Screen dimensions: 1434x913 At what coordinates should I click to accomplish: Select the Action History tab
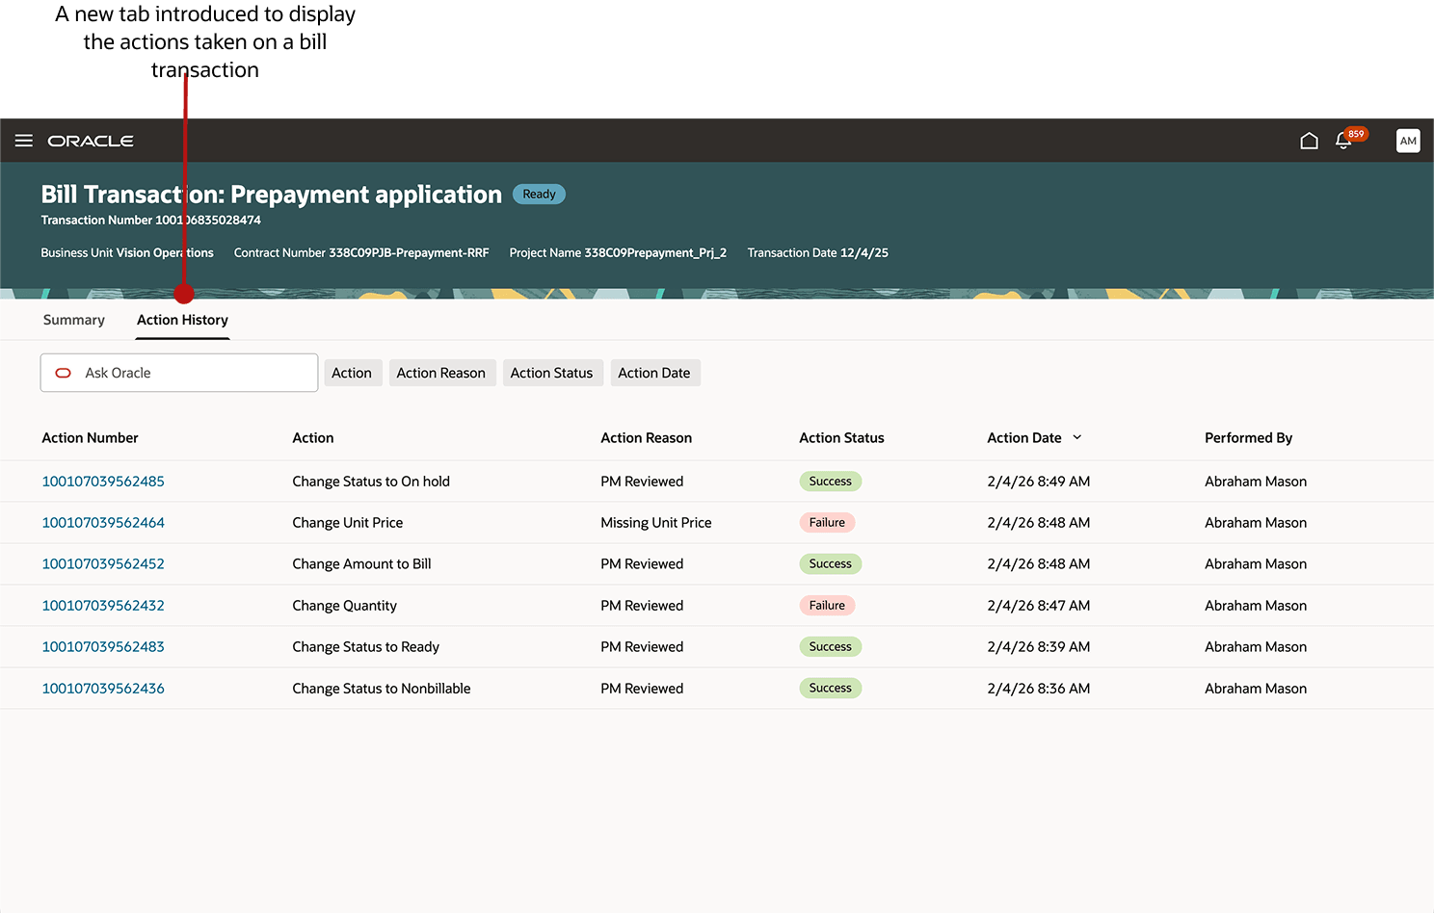point(182,319)
